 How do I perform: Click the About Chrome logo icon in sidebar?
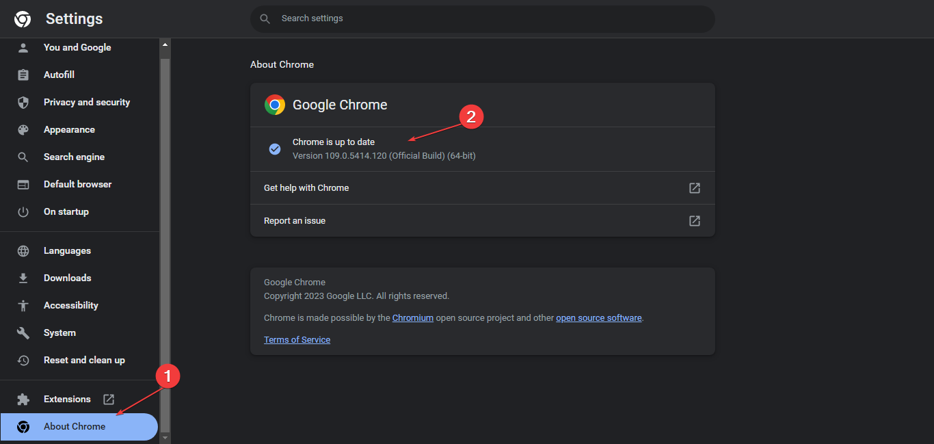[23, 426]
